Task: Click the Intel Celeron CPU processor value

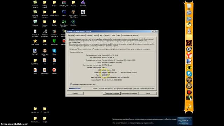Action: coord(119,72)
